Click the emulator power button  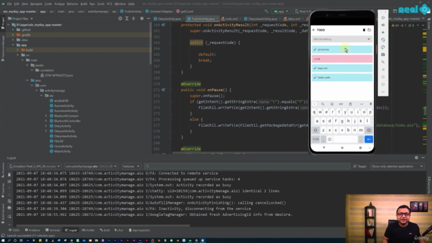pyautogui.click(x=383, y=18)
